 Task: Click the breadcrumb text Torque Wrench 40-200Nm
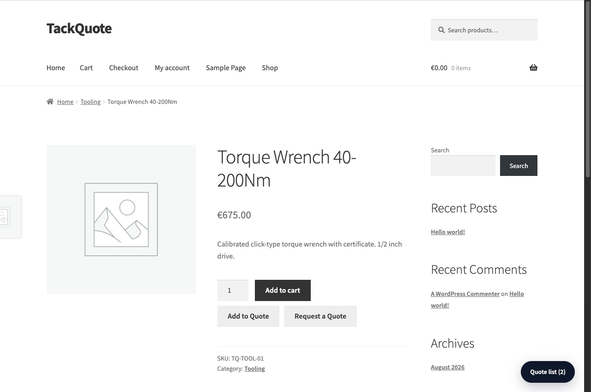pyautogui.click(x=142, y=102)
